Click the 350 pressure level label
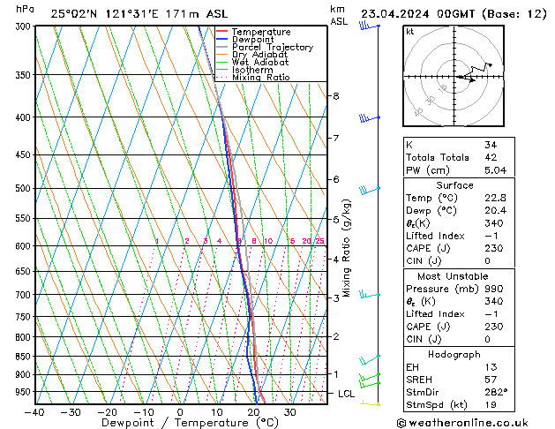Viewport: 555px width, 429px height. [25, 75]
